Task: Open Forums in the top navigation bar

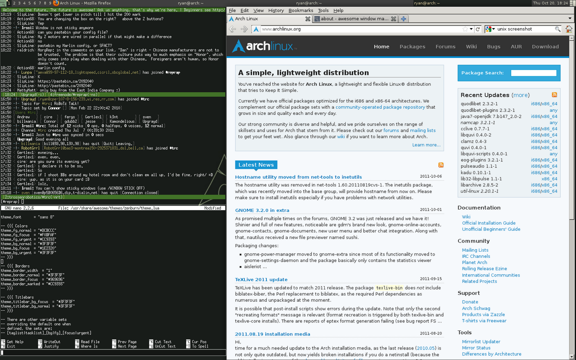Action: click(x=446, y=46)
